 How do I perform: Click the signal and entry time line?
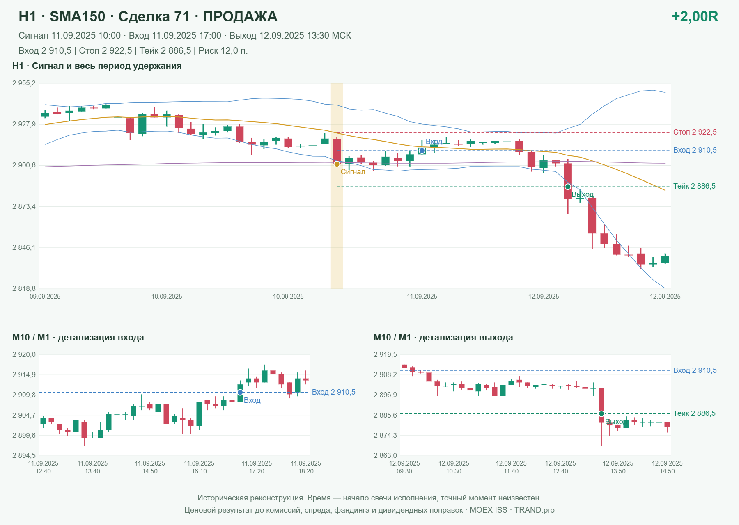185,36
